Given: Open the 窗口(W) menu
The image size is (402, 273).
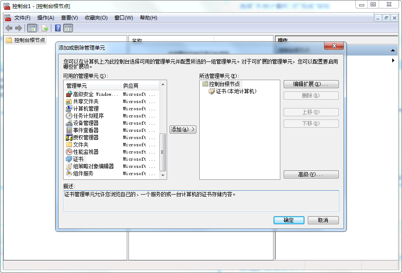Looking at the screenshot, I should pos(123,18).
